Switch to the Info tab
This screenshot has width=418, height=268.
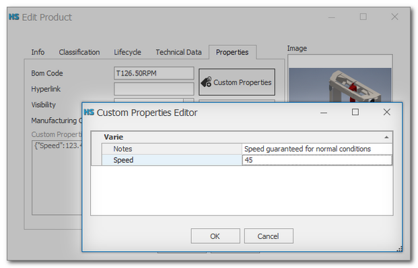[38, 52]
